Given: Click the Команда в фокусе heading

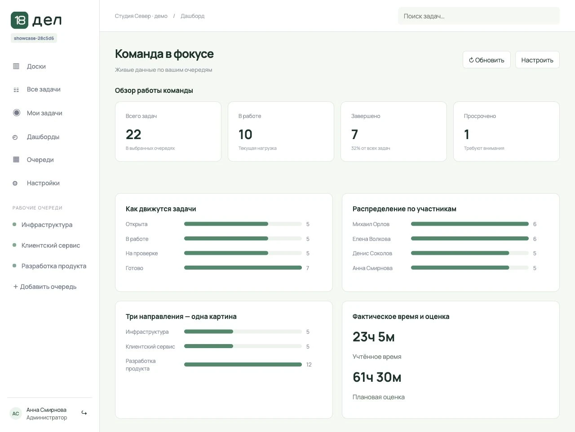Looking at the screenshot, I should [164, 54].
